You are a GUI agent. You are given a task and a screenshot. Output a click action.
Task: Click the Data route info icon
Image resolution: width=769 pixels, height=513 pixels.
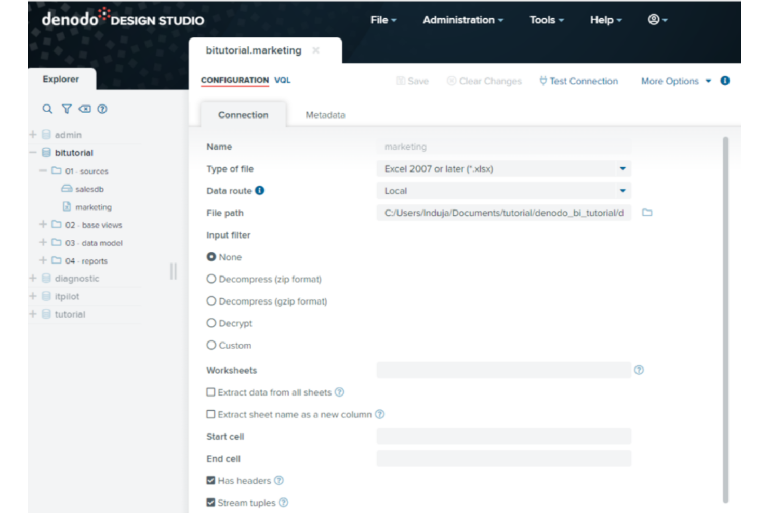coord(260,191)
